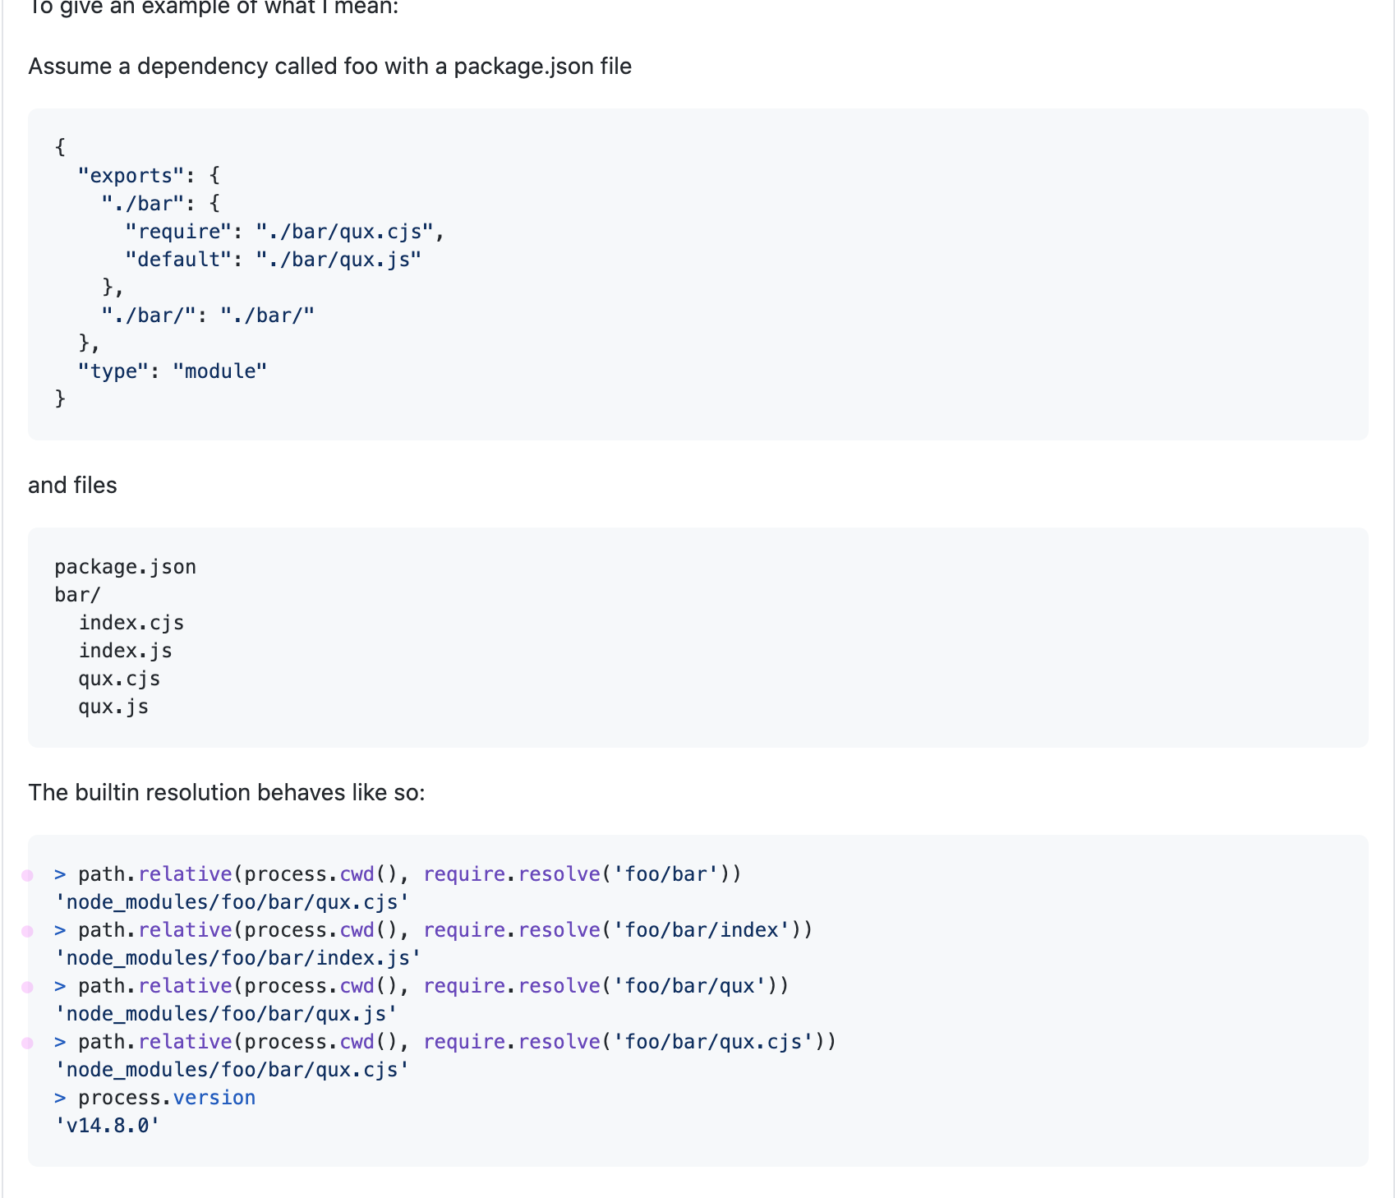
Task: Click the "require" key in JSON code
Action: coord(178,232)
